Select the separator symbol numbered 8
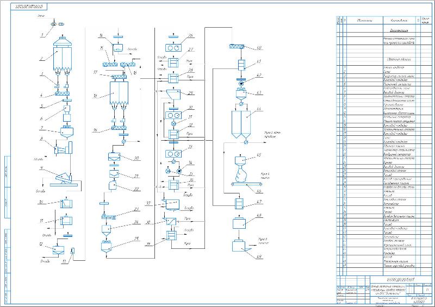Screen dimensions: 435x307 tap(64, 147)
